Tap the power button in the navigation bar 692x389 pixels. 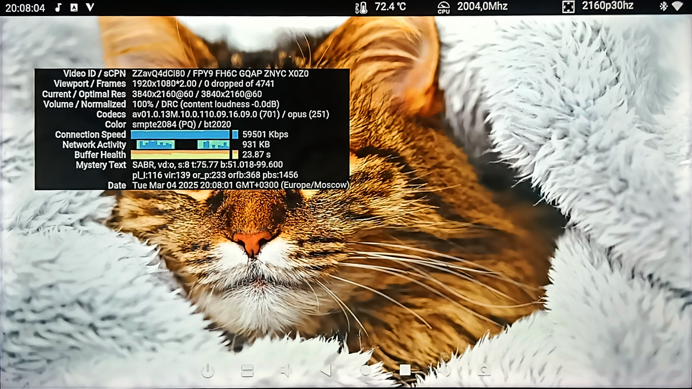208,371
